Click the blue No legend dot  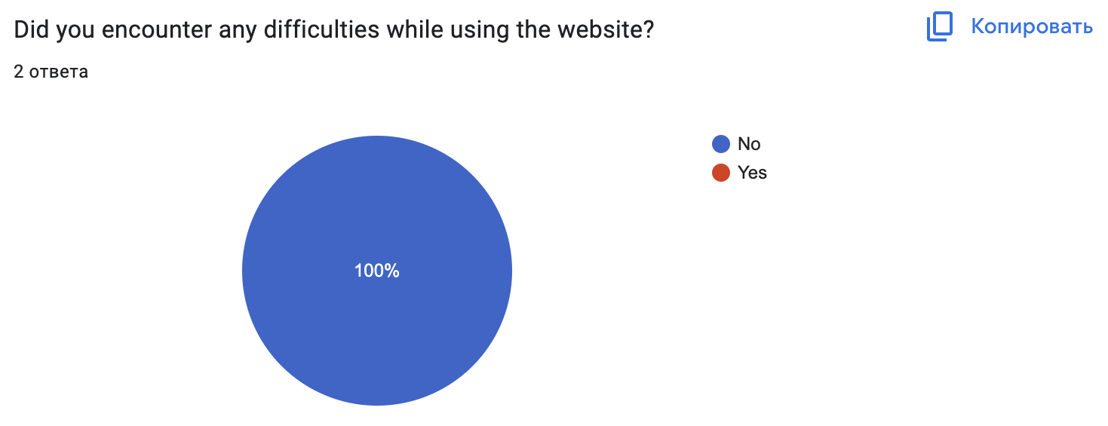[721, 144]
